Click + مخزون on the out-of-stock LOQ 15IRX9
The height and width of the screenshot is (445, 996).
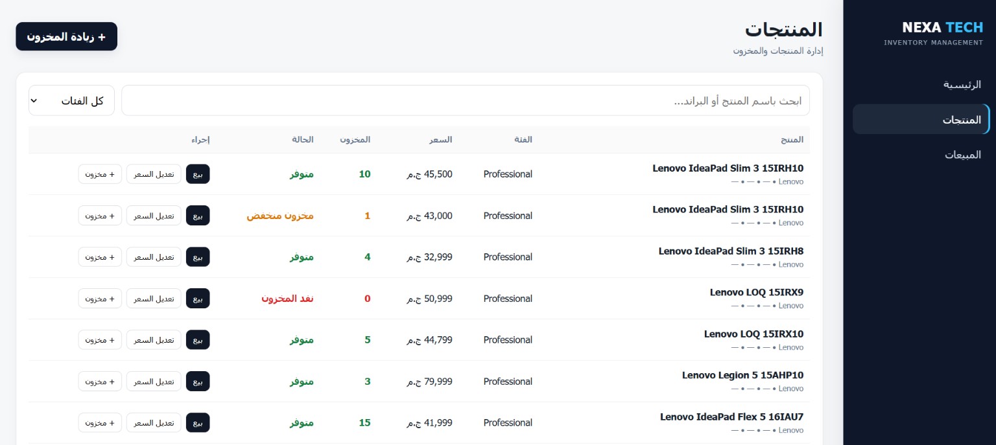[x=100, y=298]
